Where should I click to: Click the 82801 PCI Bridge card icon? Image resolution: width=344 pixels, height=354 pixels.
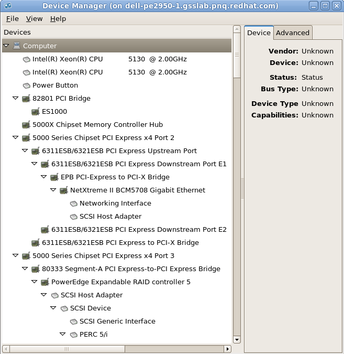[x=26, y=99]
